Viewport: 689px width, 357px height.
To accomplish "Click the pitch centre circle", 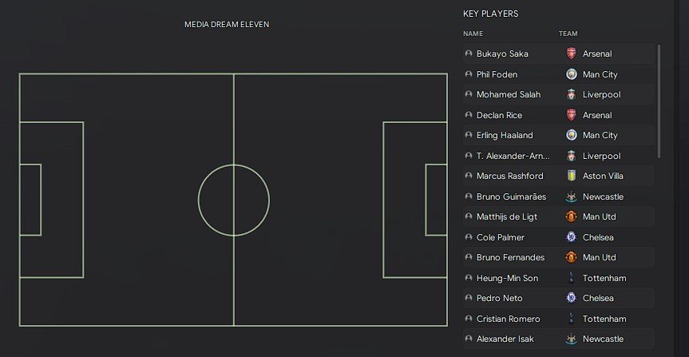I will (x=234, y=200).
